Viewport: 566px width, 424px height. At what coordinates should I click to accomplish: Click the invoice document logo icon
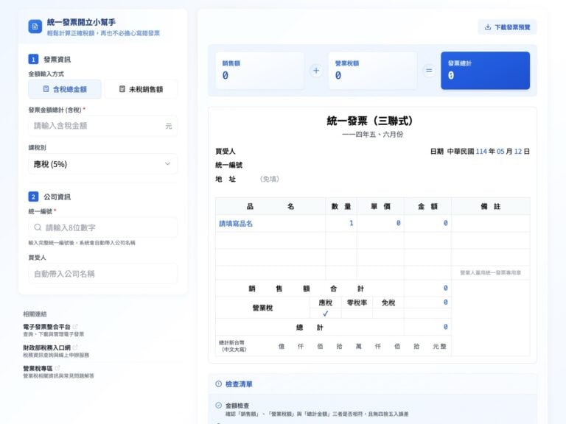(35, 26)
